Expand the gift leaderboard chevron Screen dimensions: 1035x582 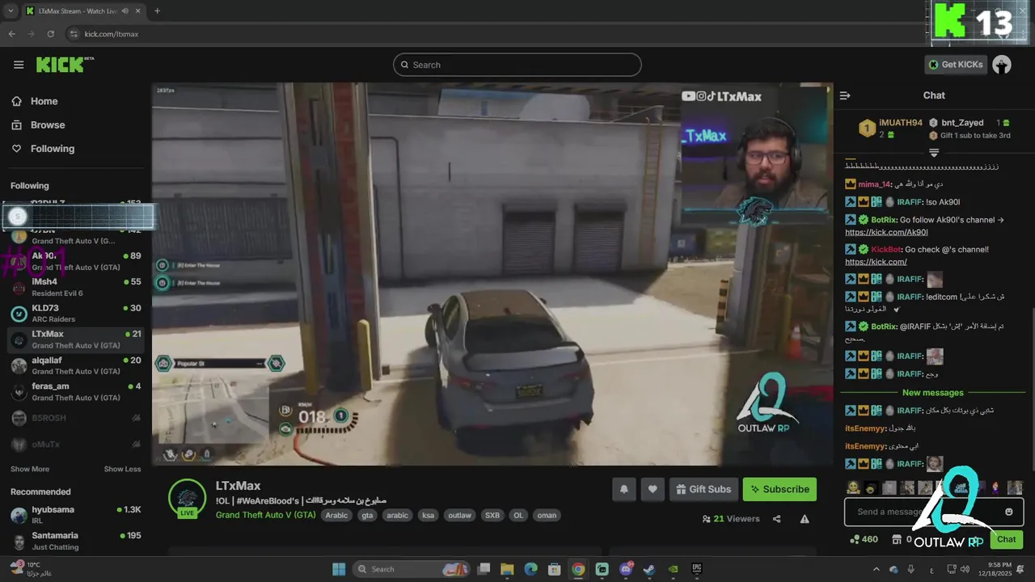point(934,152)
